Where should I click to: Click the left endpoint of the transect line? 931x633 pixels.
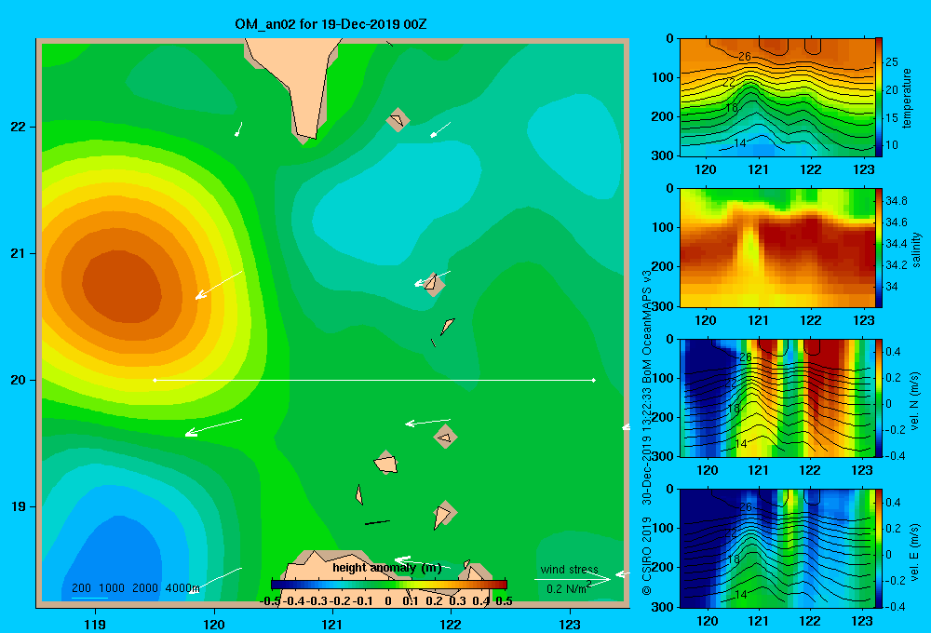155,380
